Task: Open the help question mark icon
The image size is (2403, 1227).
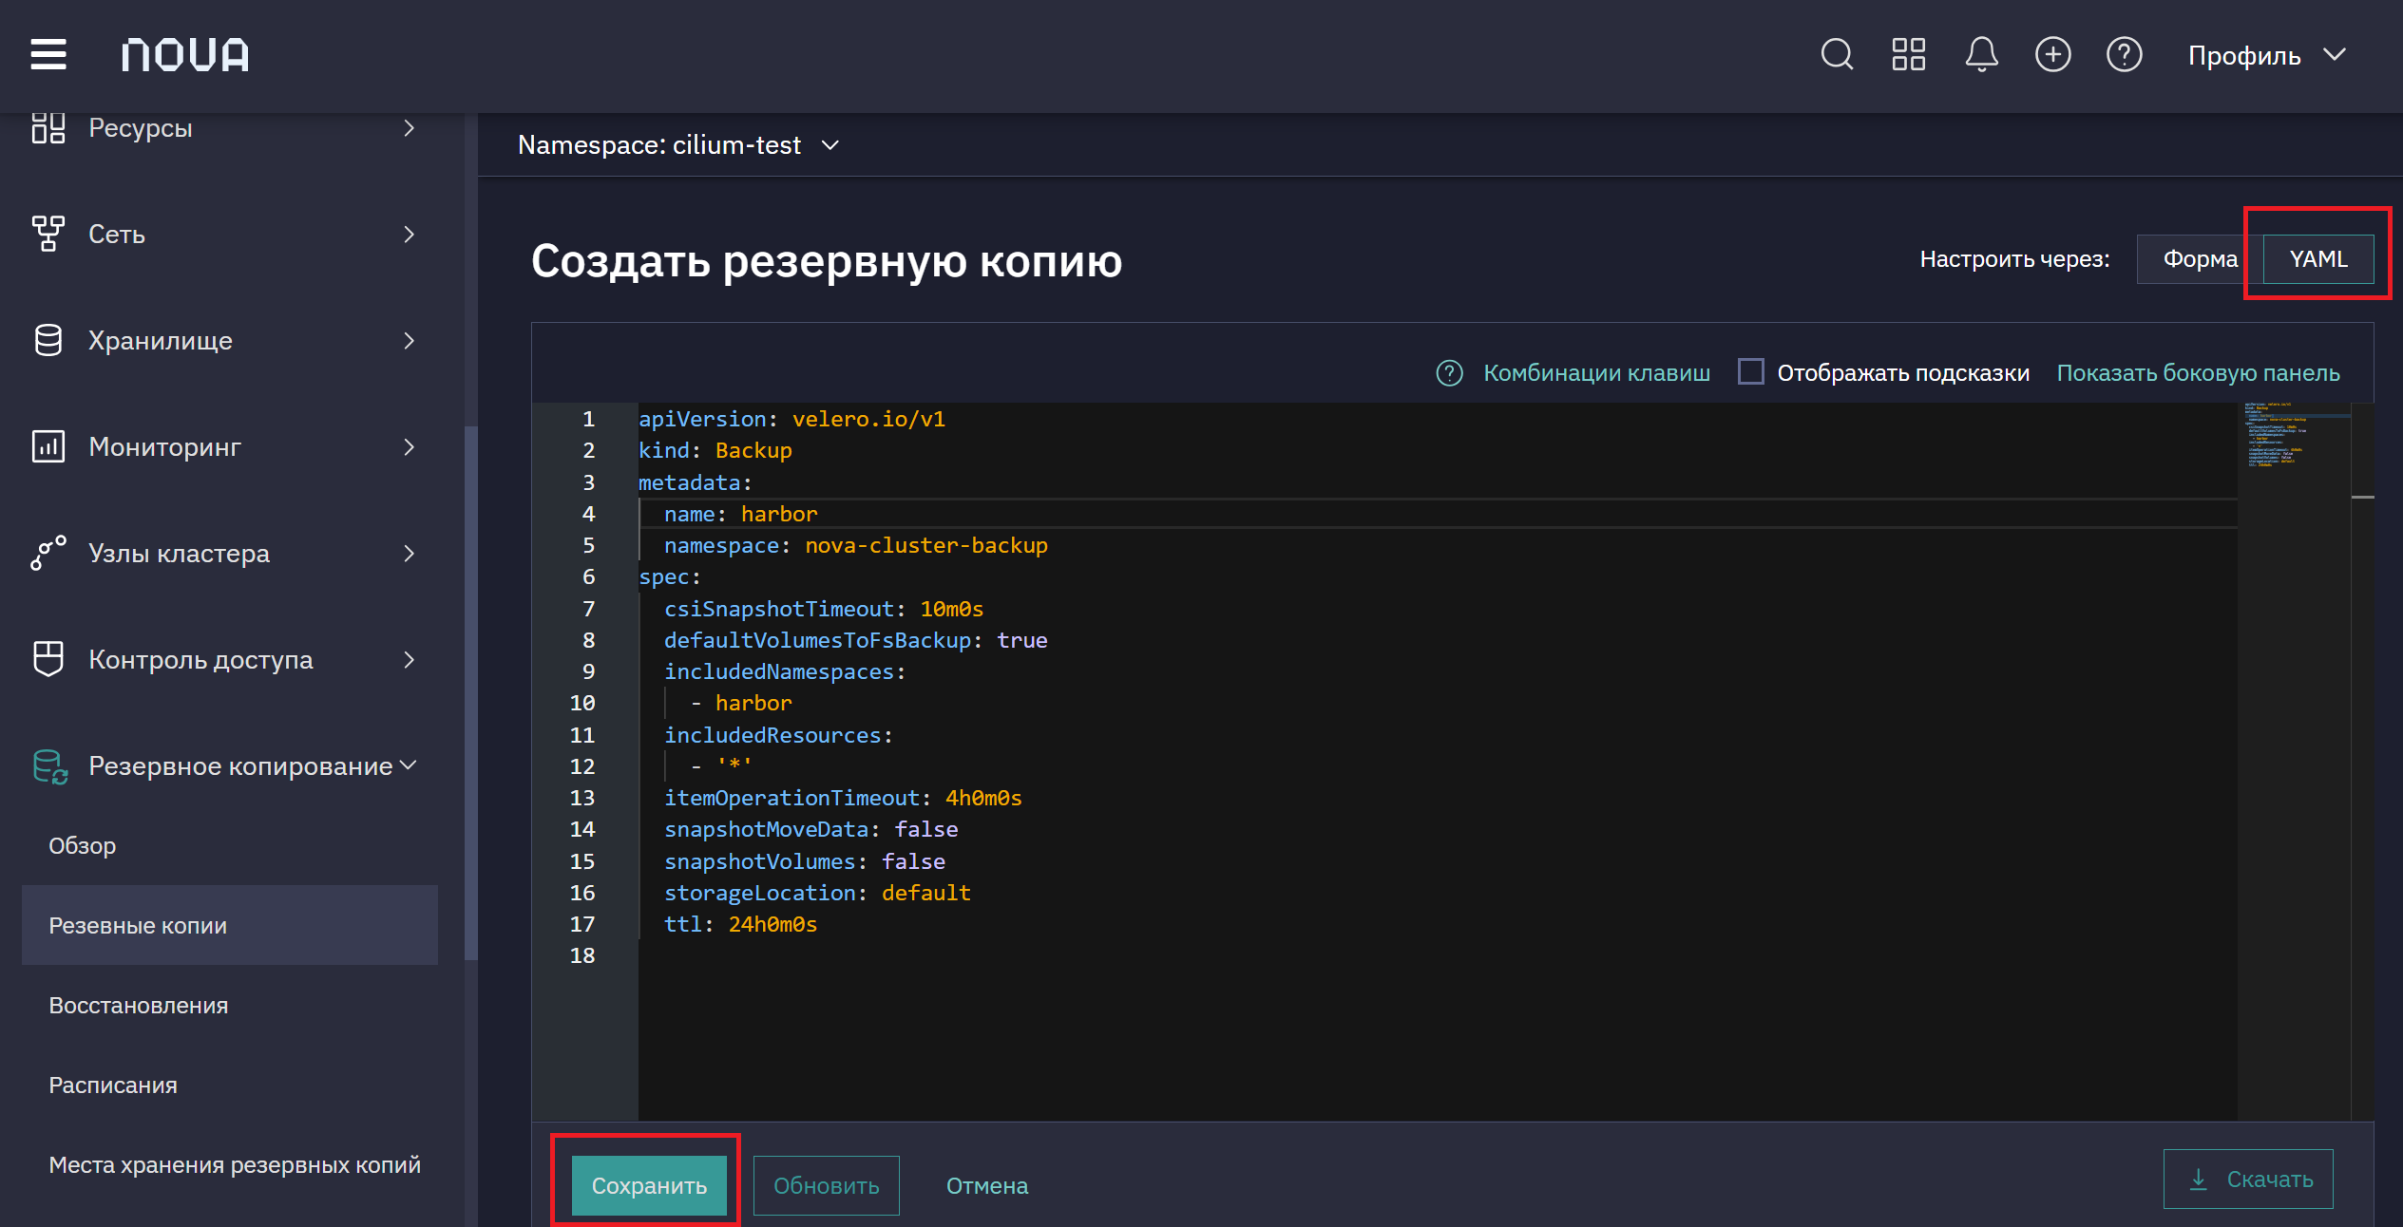Action: tap(2124, 54)
